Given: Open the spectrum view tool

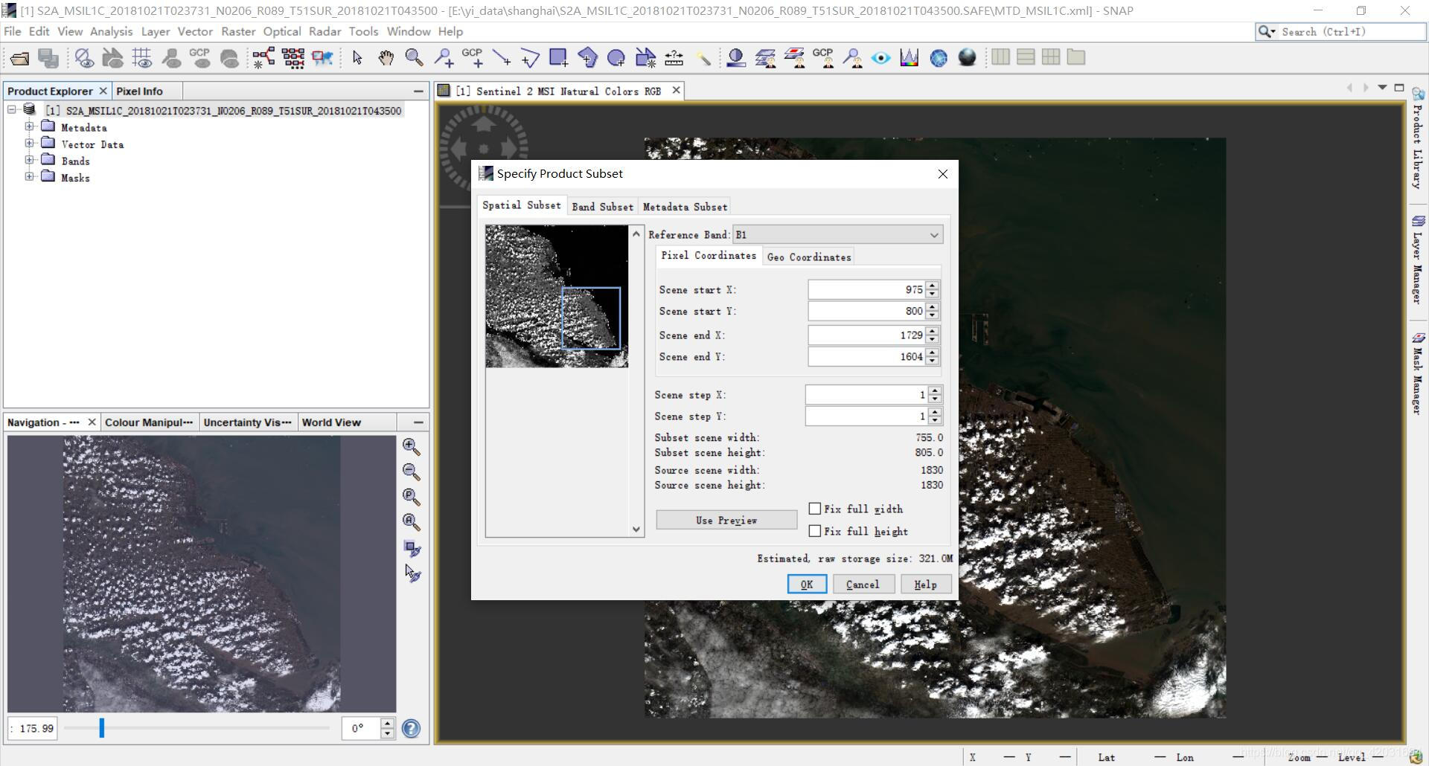Looking at the screenshot, I should pos(909,58).
